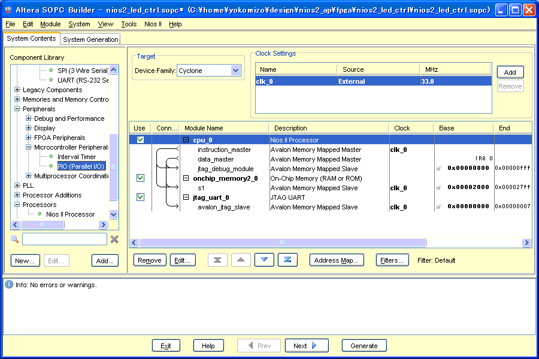Viewport: 539px width, 359px height.
Task: Open the System menu
Action: [79, 24]
